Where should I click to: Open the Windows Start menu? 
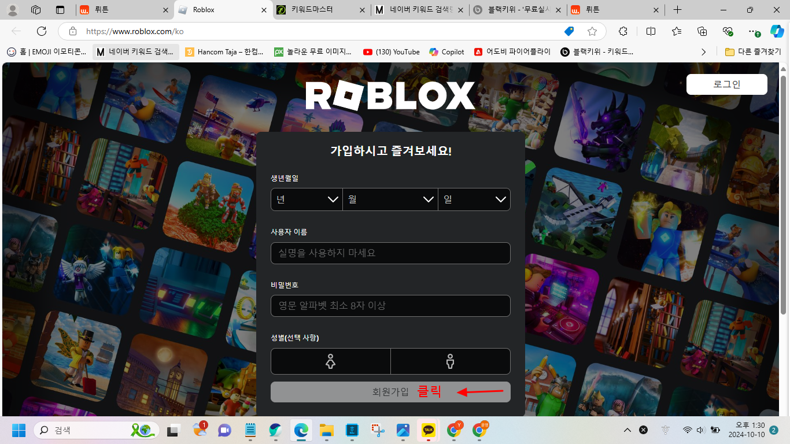19,430
